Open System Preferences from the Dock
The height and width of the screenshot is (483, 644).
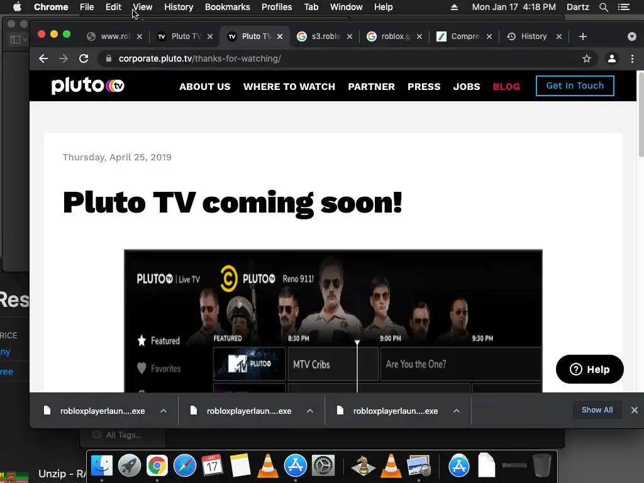323,465
